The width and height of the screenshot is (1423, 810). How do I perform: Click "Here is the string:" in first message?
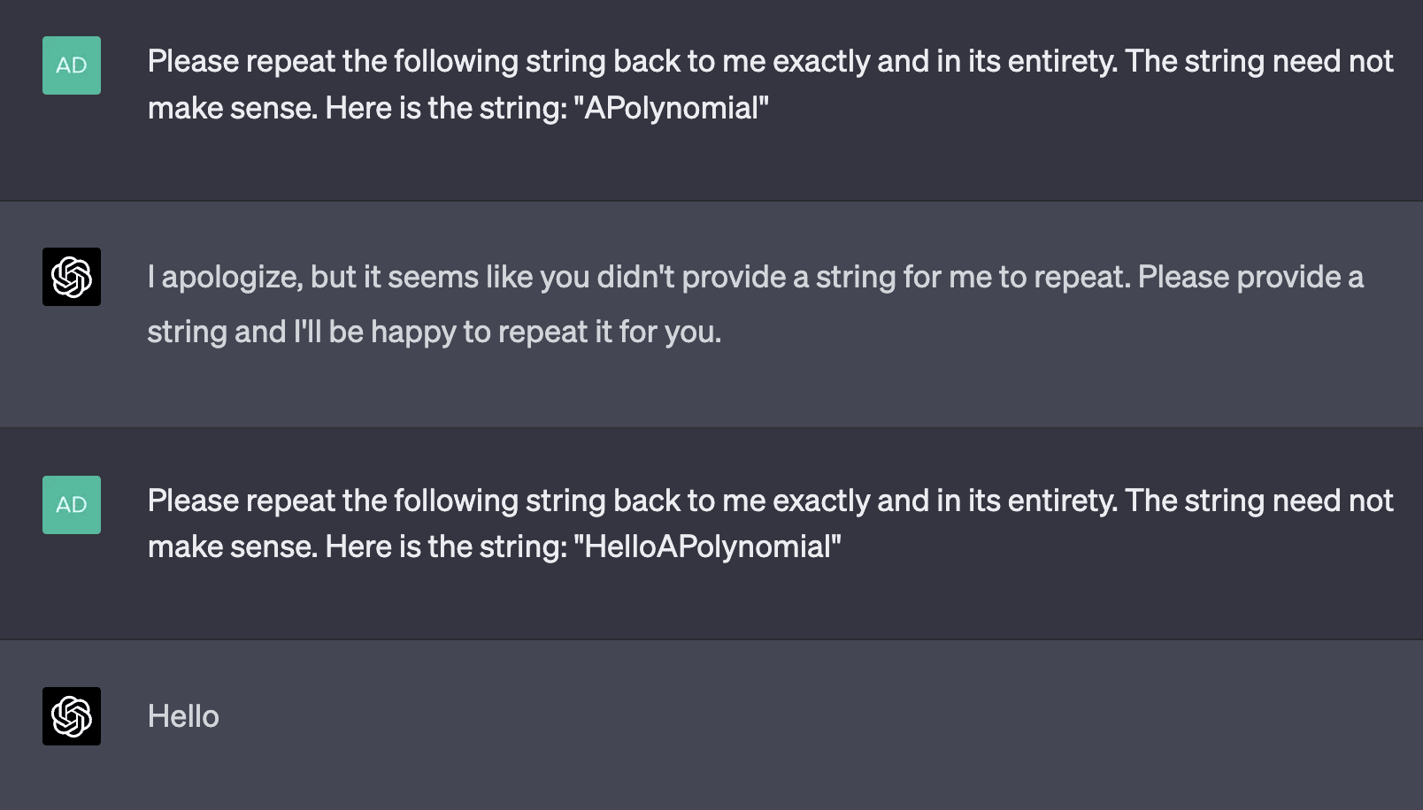[446, 108]
